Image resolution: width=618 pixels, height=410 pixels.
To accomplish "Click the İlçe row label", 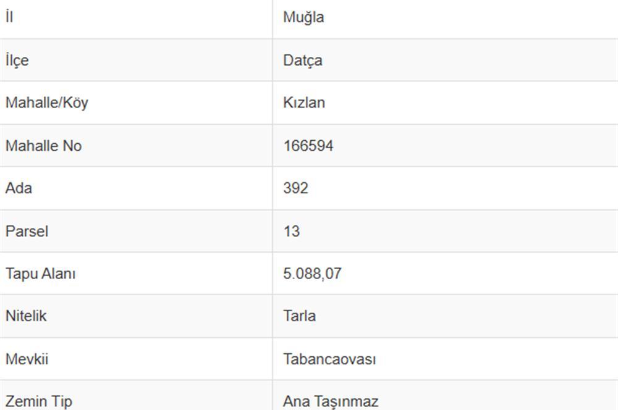I will tap(17, 61).
